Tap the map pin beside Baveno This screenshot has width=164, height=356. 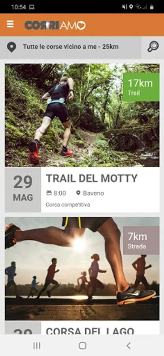click(78, 193)
